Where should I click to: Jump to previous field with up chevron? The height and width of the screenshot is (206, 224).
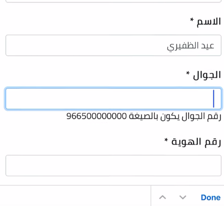tap(163, 197)
